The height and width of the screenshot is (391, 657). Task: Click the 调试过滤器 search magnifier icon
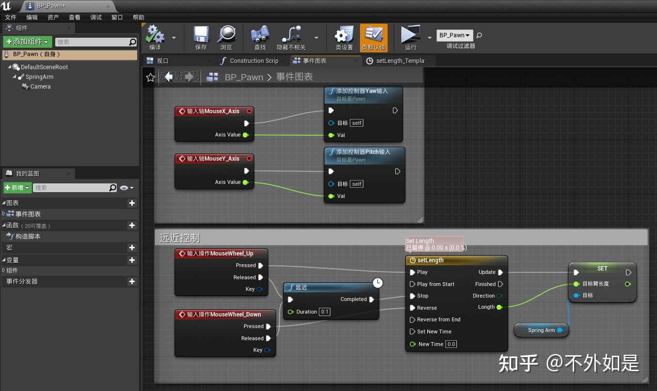479,35
